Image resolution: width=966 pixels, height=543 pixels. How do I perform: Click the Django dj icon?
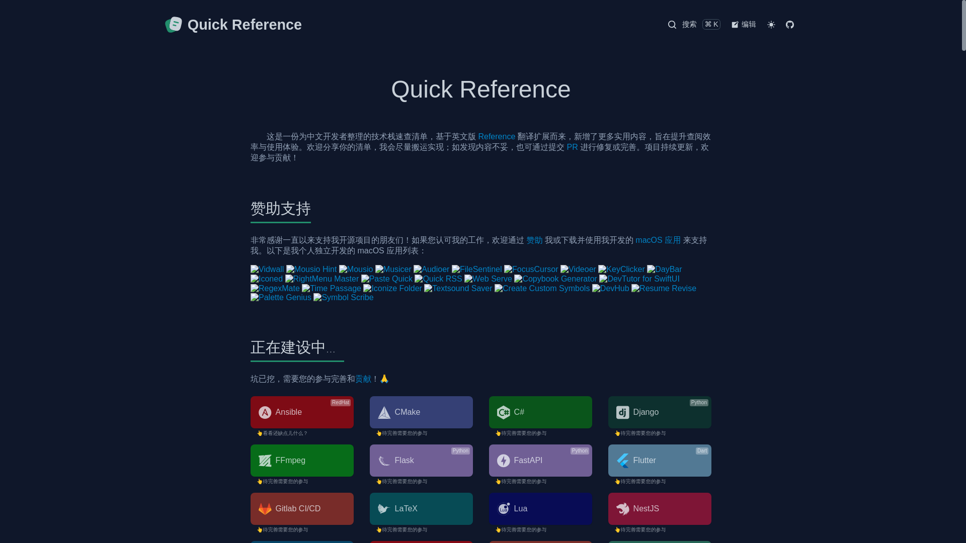pos(623,413)
